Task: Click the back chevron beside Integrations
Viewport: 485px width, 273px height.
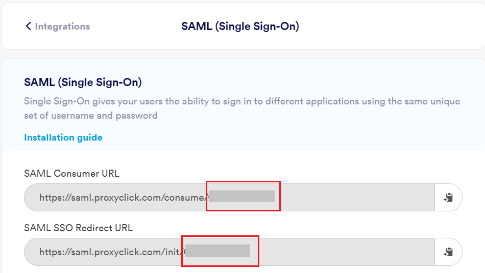Action: [29, 26]
